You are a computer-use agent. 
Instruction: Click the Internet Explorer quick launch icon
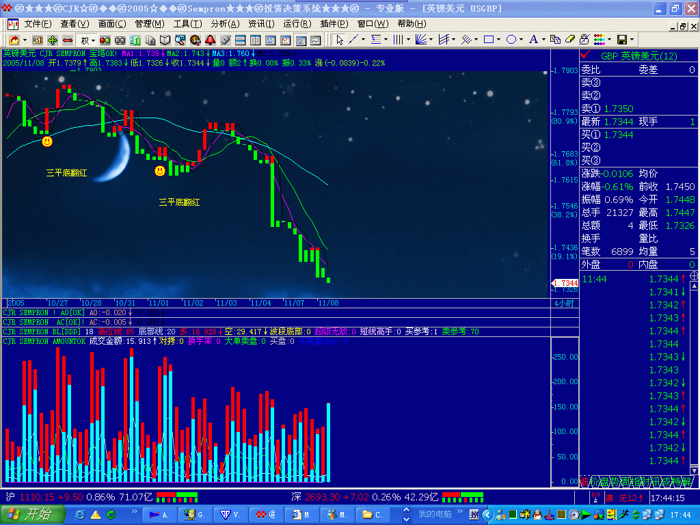pyautogui.click(x=79, y=515)
